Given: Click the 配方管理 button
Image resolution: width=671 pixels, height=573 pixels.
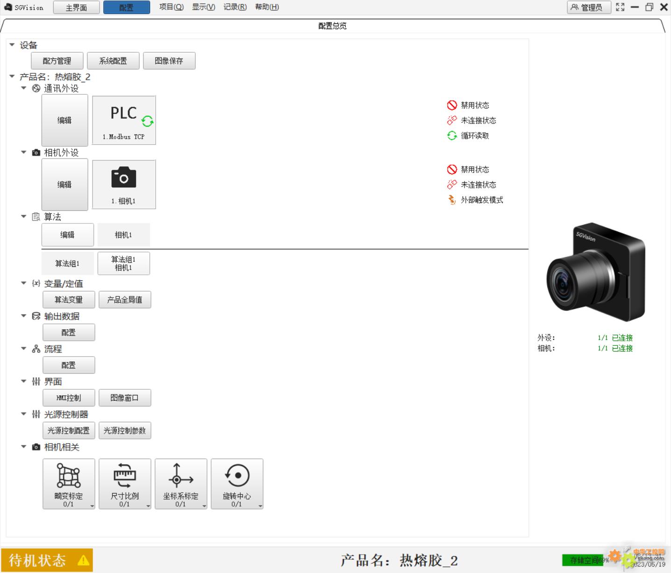Looking at the screenshot, I should (57, 61).
